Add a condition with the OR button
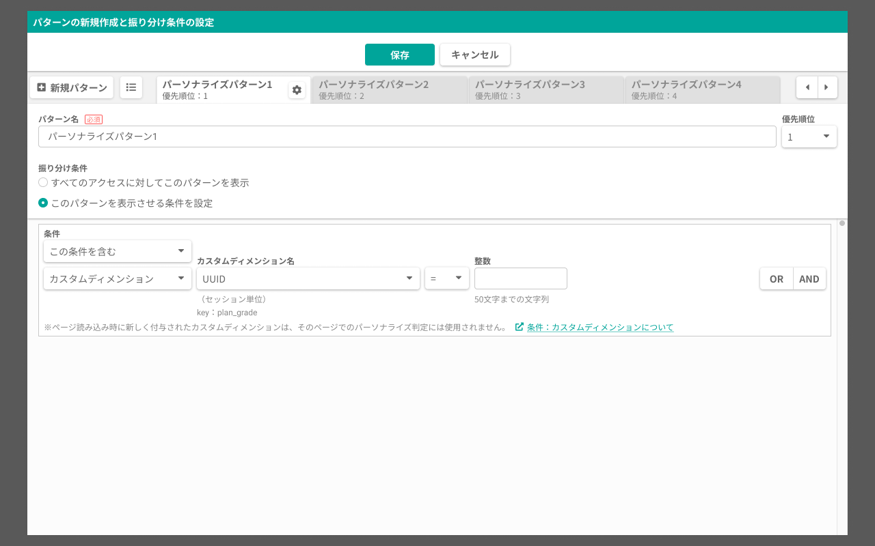Viewport: 875px width, 546px height. click(777, 278)
